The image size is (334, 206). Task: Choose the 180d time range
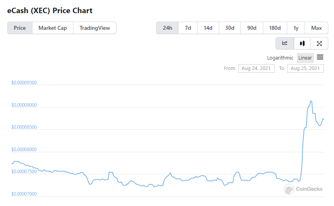[275, 28]
